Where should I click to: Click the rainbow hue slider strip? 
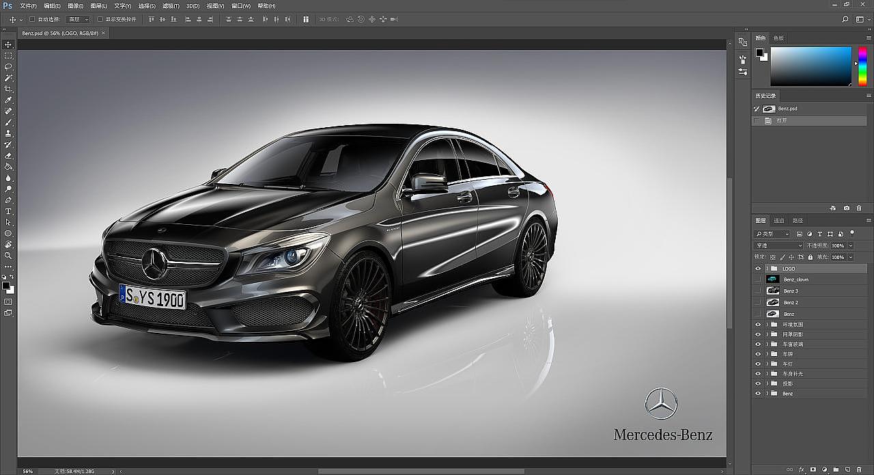point(862,66)
